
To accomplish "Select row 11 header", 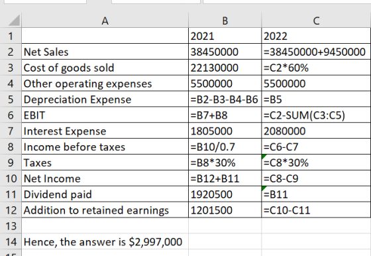I will coord(11,195).
